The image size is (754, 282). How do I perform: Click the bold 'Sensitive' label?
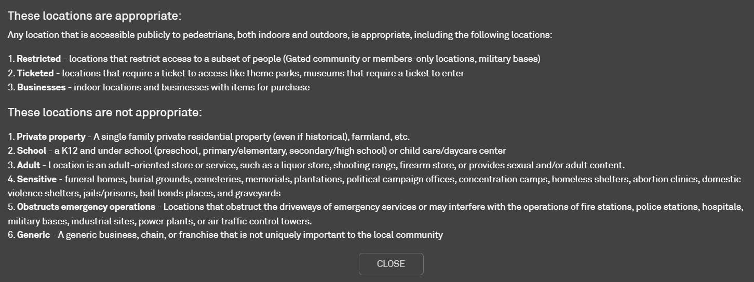[x=37, y=179]
